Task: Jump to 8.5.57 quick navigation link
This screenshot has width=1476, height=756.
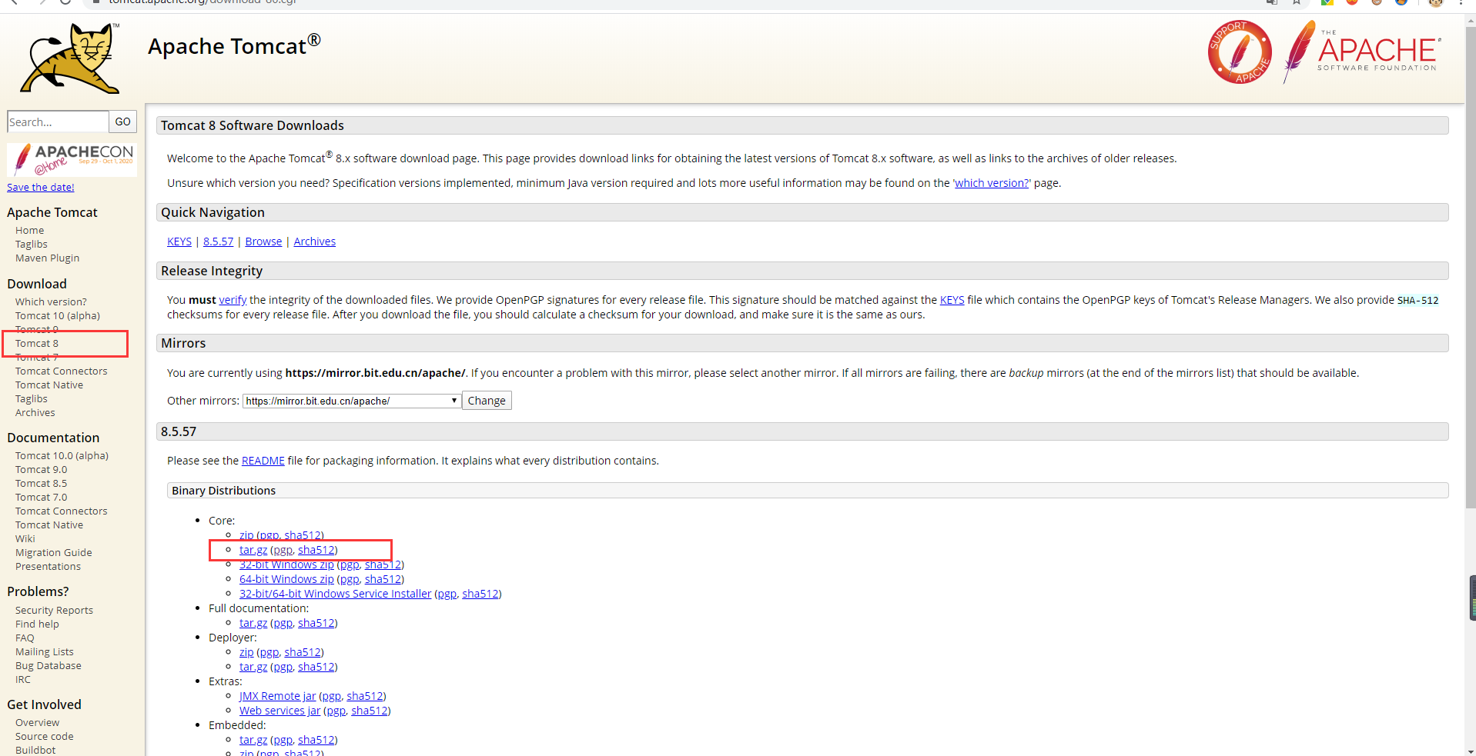Action: pyautogui.click(x=218, y=241)
